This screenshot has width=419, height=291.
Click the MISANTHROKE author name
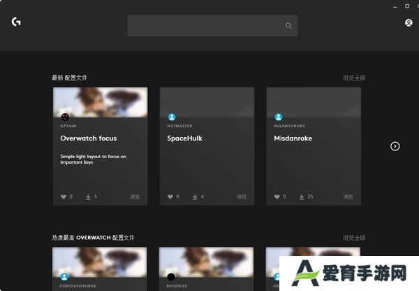tap(289, 126)
